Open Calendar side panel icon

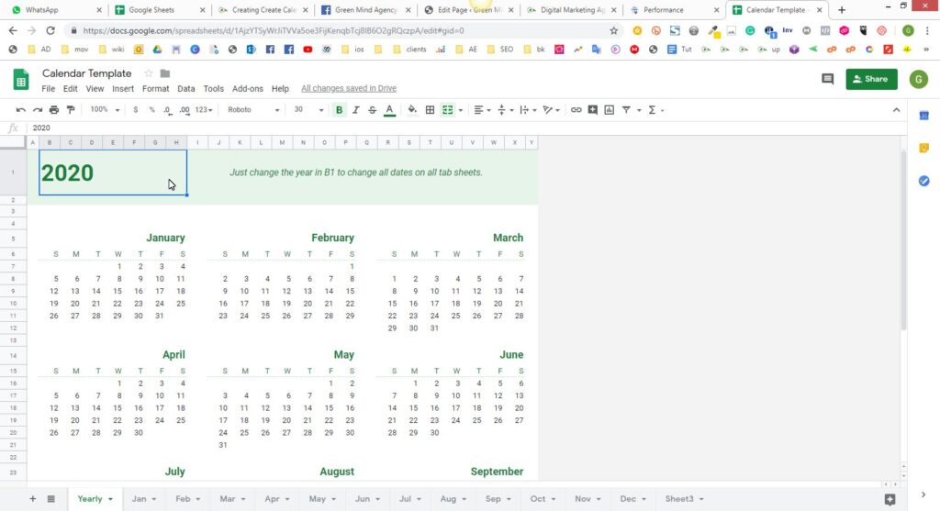[923, 115]
